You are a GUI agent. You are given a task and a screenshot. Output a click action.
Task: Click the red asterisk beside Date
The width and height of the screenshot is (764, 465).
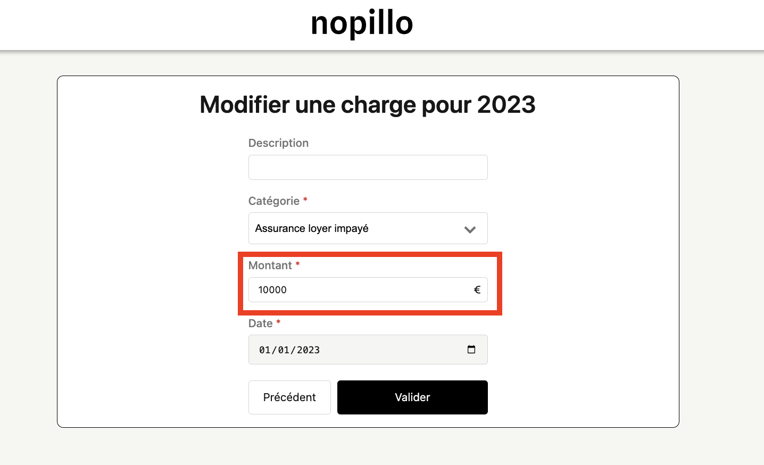(278, 322)
